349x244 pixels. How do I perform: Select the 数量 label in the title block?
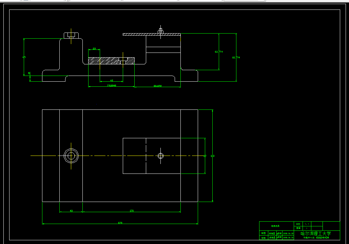point(298,228)
